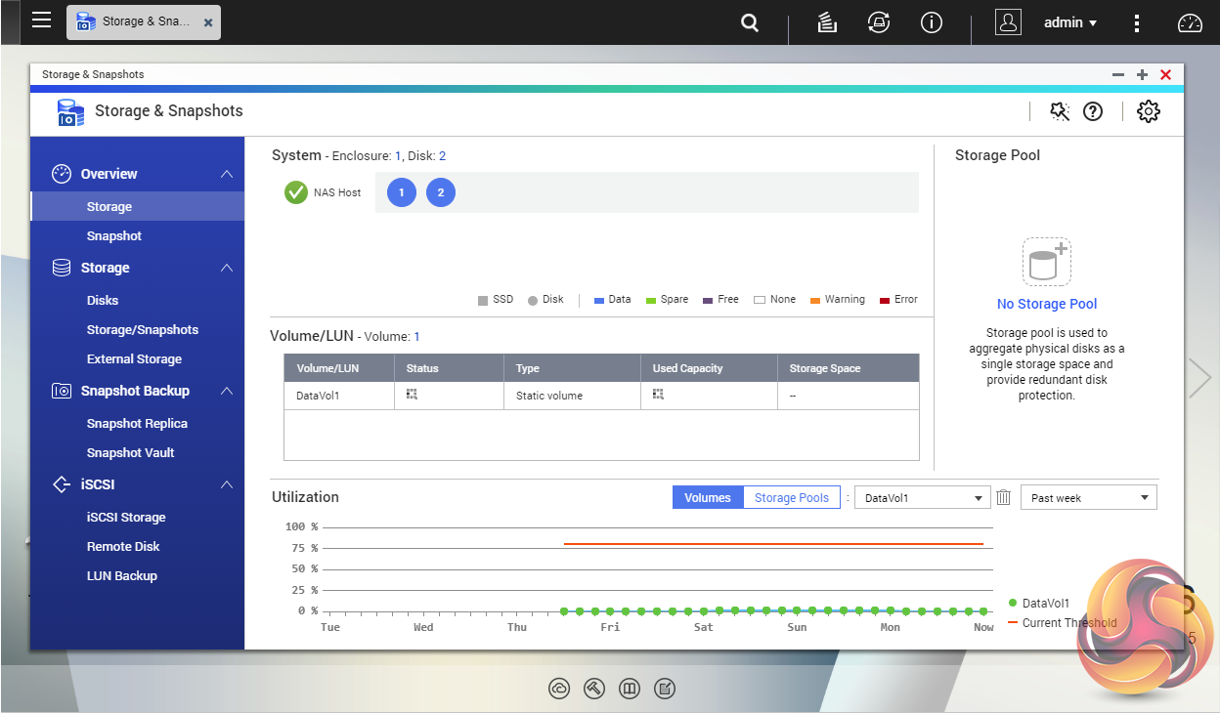
Task: Open the Disks sidebar item
Action: pyautogui.click(x=103, y=301)
